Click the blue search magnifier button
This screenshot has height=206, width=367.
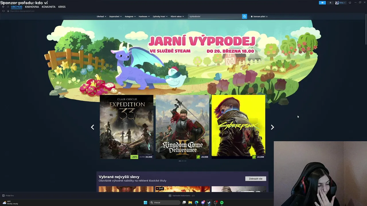245,16
